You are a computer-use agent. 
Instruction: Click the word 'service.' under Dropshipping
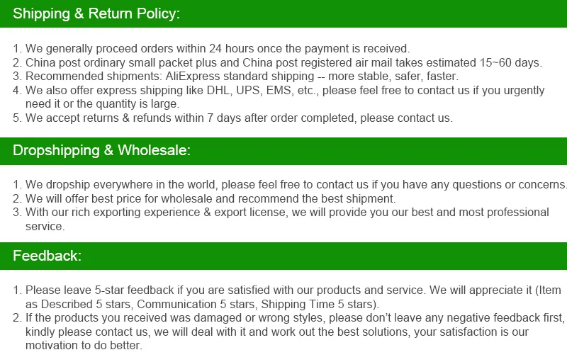click(x=45, y=227)
